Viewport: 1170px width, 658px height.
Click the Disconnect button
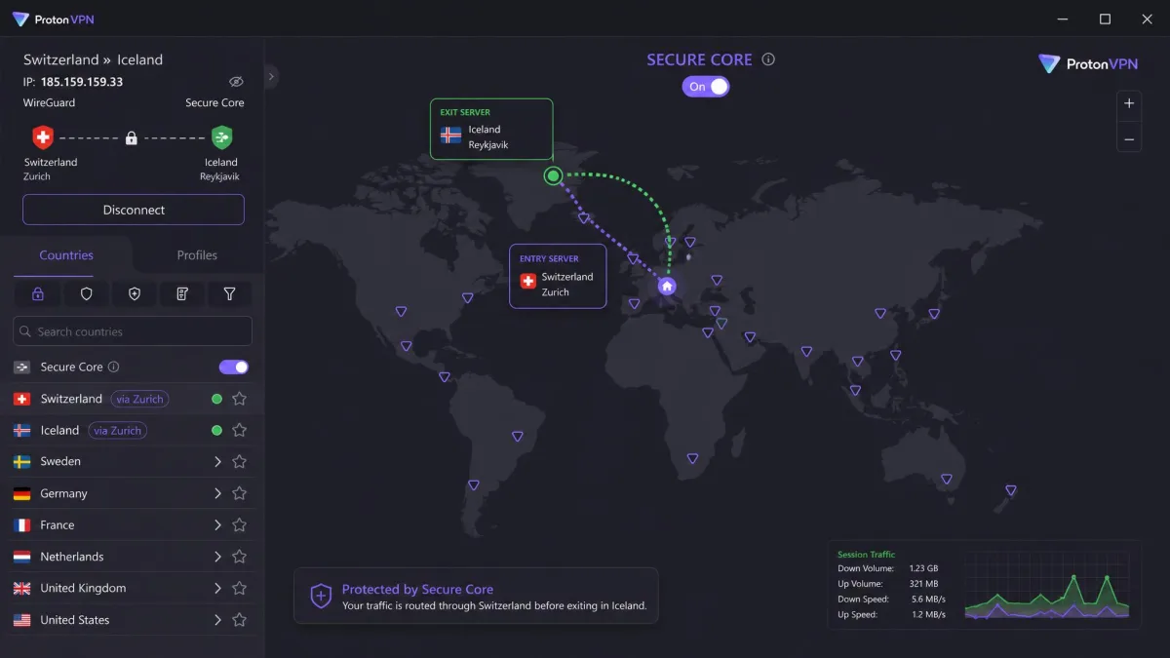pyautogui.click(x=134, y=210)
